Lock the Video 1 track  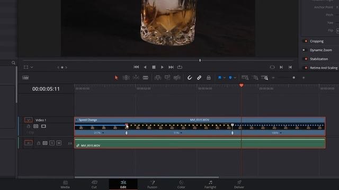pos(28,126)
